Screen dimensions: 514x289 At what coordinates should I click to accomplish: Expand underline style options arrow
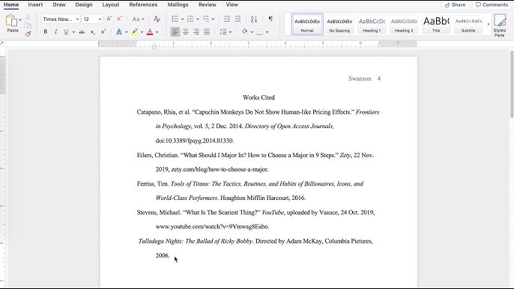click(x=73, y=32)
